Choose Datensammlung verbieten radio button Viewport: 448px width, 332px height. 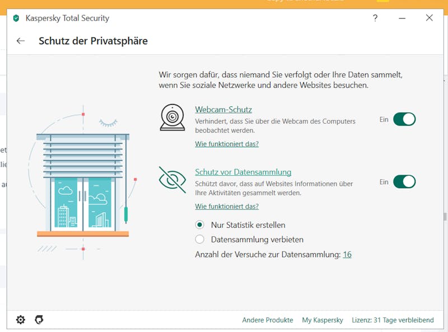pos(200,239)
